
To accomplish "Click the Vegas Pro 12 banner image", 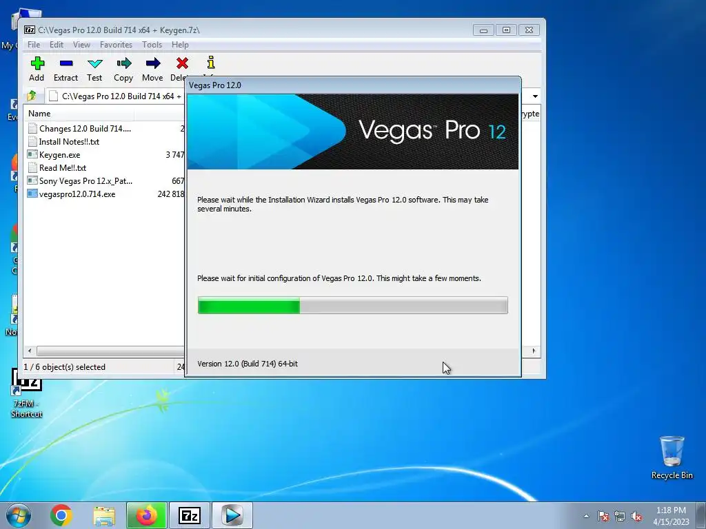I will coord(352,132).
